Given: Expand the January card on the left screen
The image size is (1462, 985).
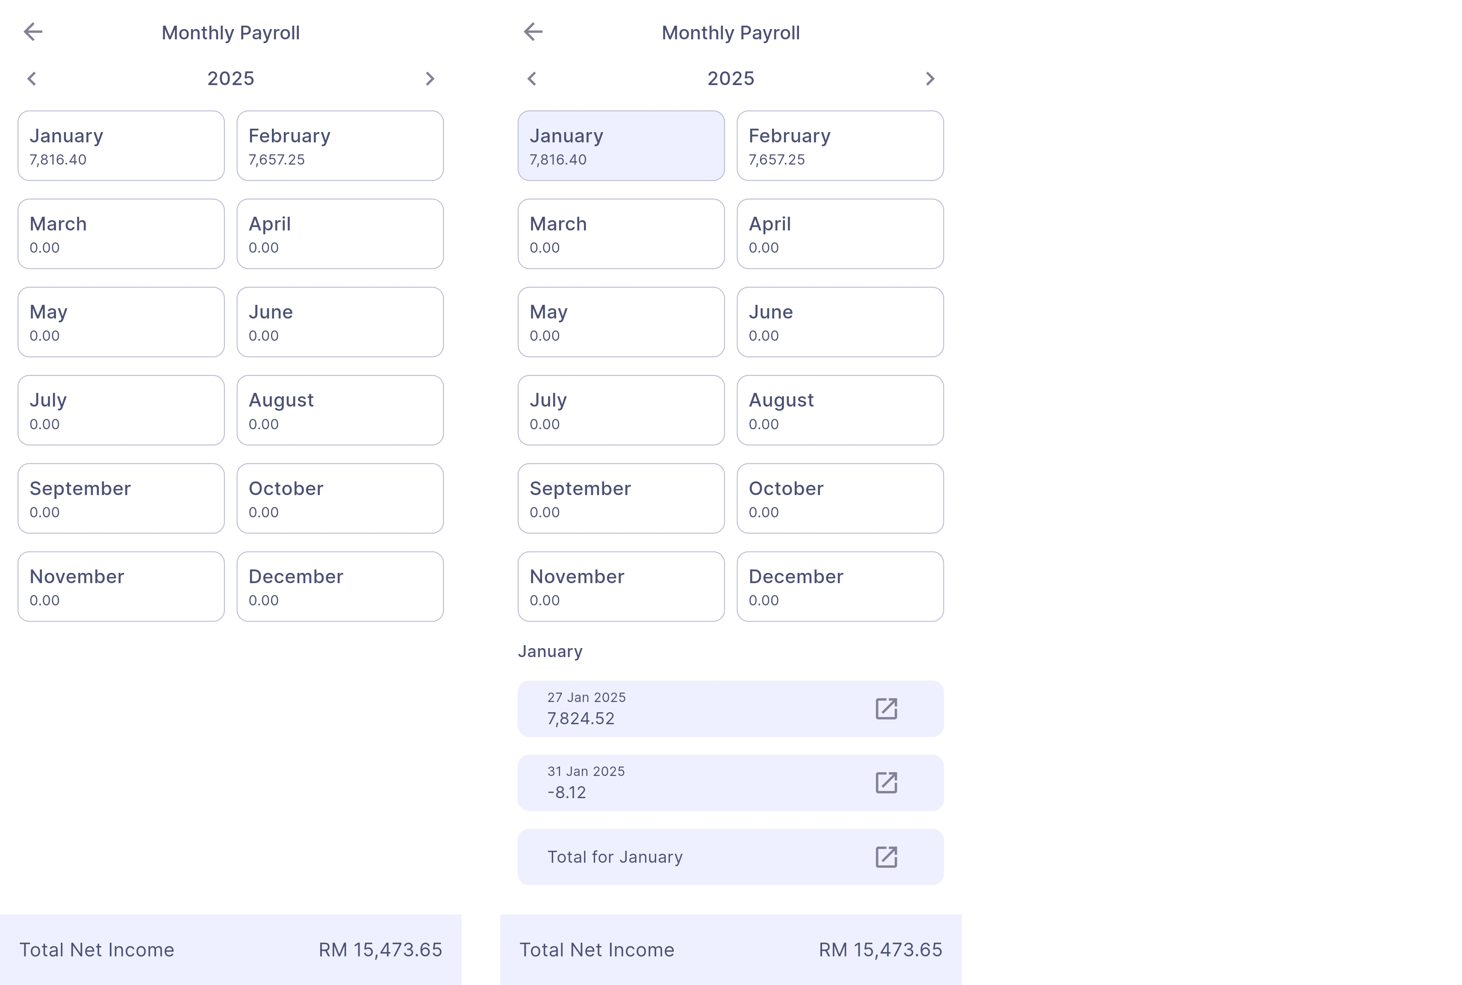Looking at the screenshot, I should 121,146.
